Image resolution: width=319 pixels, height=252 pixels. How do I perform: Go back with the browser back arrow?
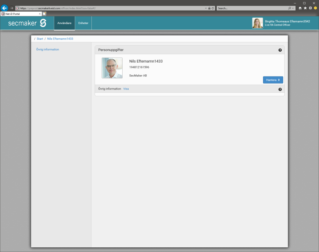coord(4,8)
